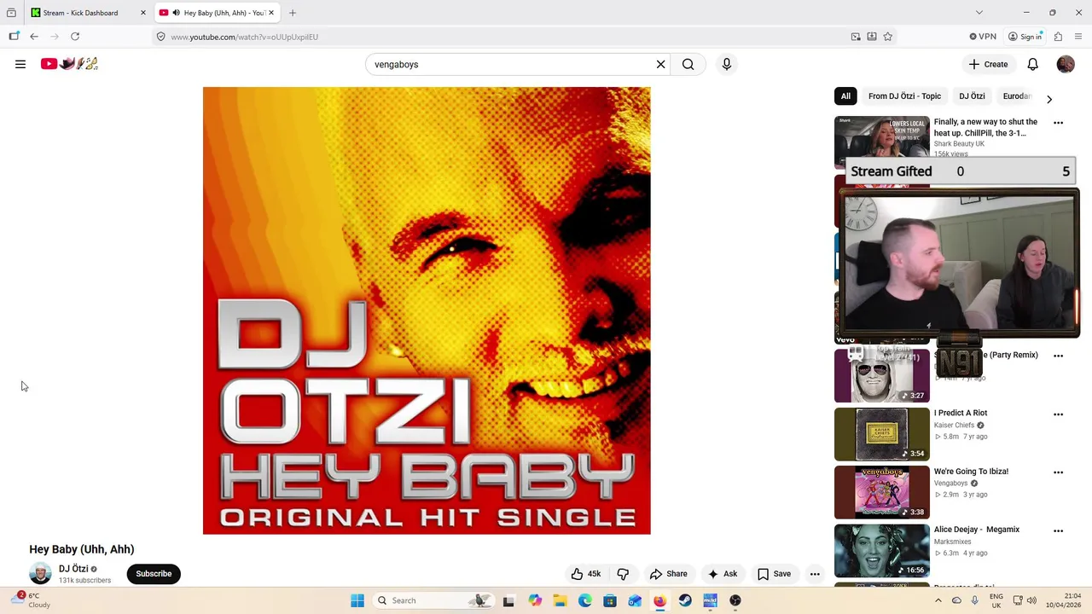Open options for the Shark Beauty ad
Image resolution: width=1092 pixels, height=614 pixels.
1058,123
